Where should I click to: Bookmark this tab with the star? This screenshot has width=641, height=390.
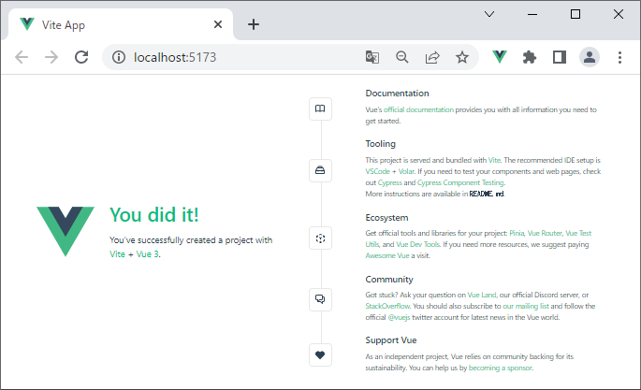tap(462, 57)
